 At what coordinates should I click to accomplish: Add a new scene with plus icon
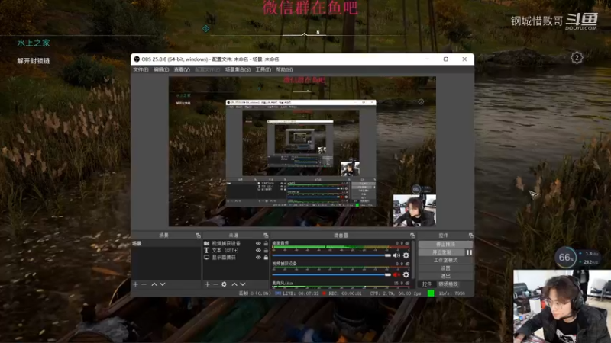click(x=135, y=284)
